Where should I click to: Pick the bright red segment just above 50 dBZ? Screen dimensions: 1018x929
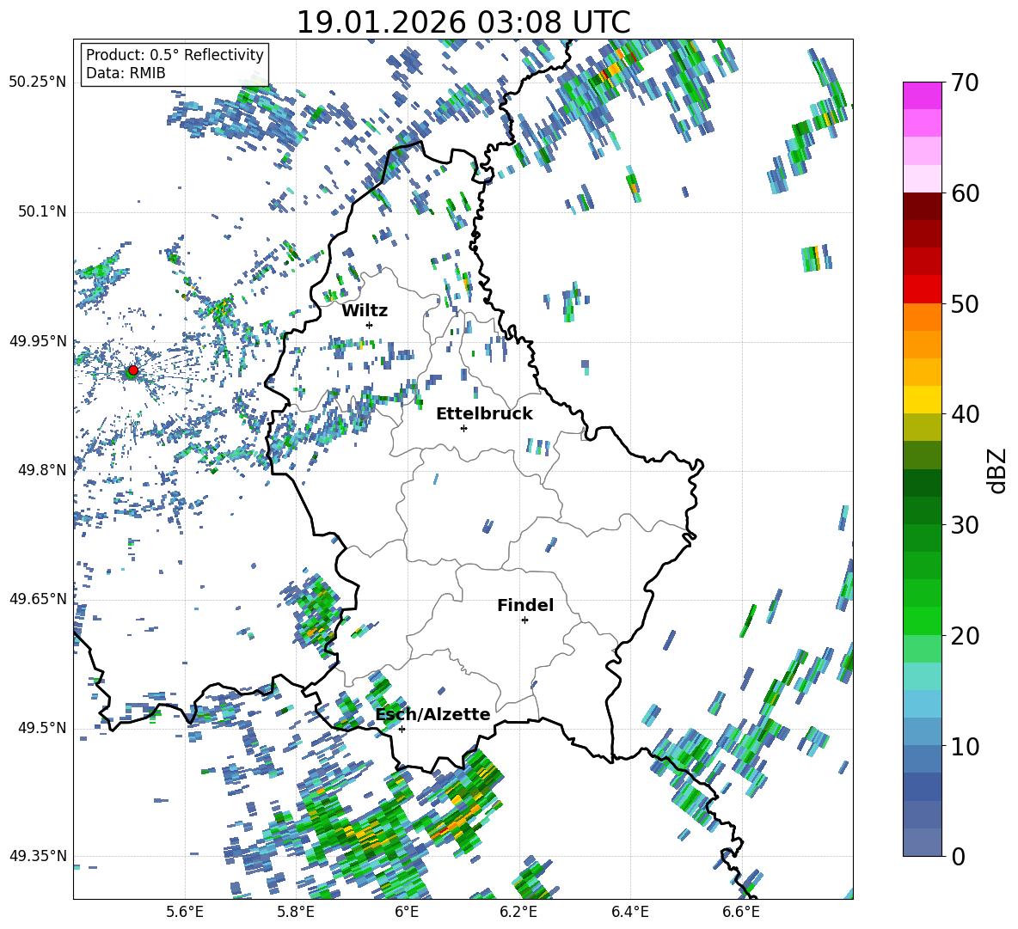922,290
